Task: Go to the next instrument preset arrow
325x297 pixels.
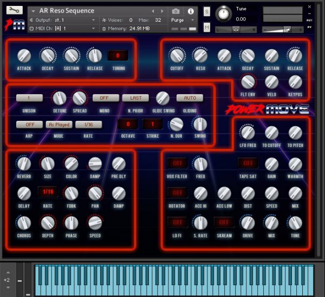Action: coord(161,11)
